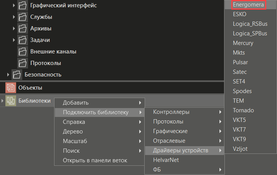This screenshot has width=277, height=175.
Task: Click the folder icon next to Службы
Action: (23, 17)
